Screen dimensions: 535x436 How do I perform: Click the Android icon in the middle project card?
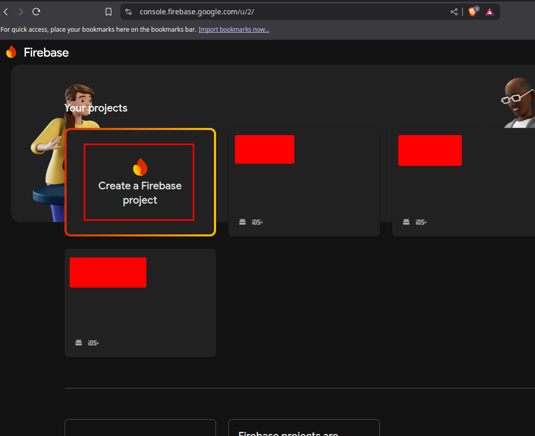pos(243,222)
